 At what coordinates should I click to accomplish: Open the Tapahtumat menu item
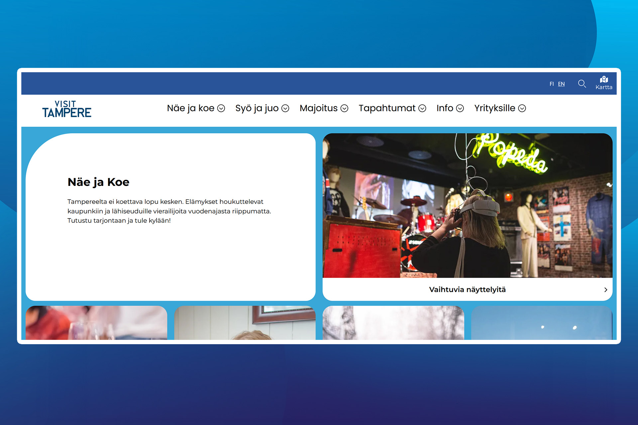pyautogui.click(x=387, y=108)
